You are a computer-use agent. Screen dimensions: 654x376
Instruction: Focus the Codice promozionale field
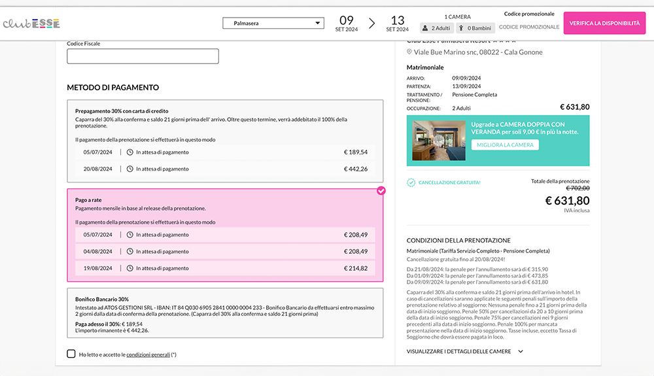click(529, 27)
